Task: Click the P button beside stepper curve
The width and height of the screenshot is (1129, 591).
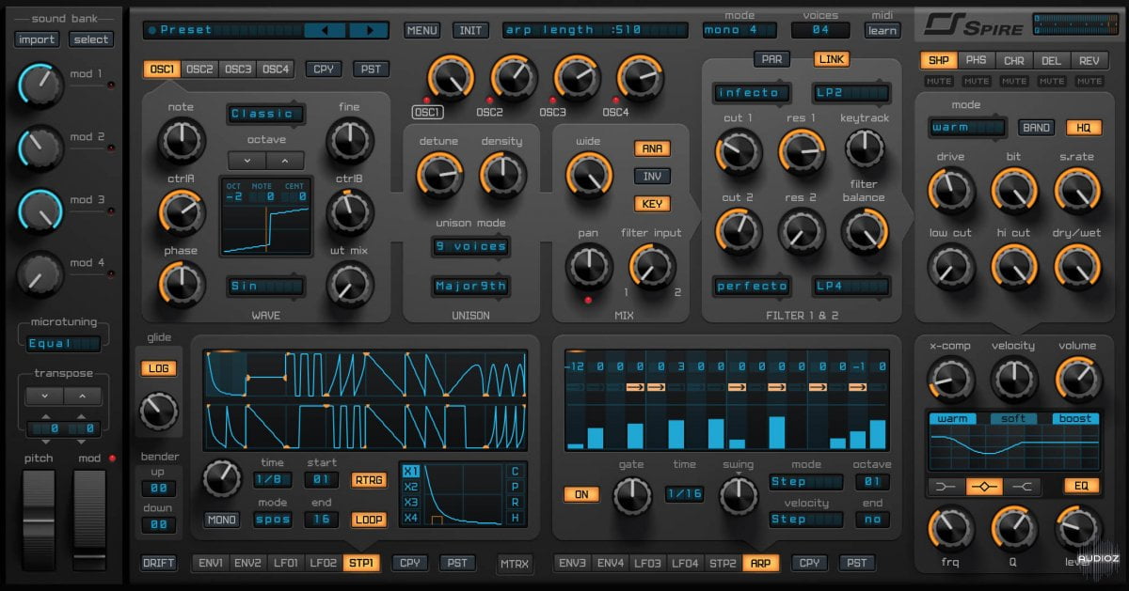Action: click(516, 487)
